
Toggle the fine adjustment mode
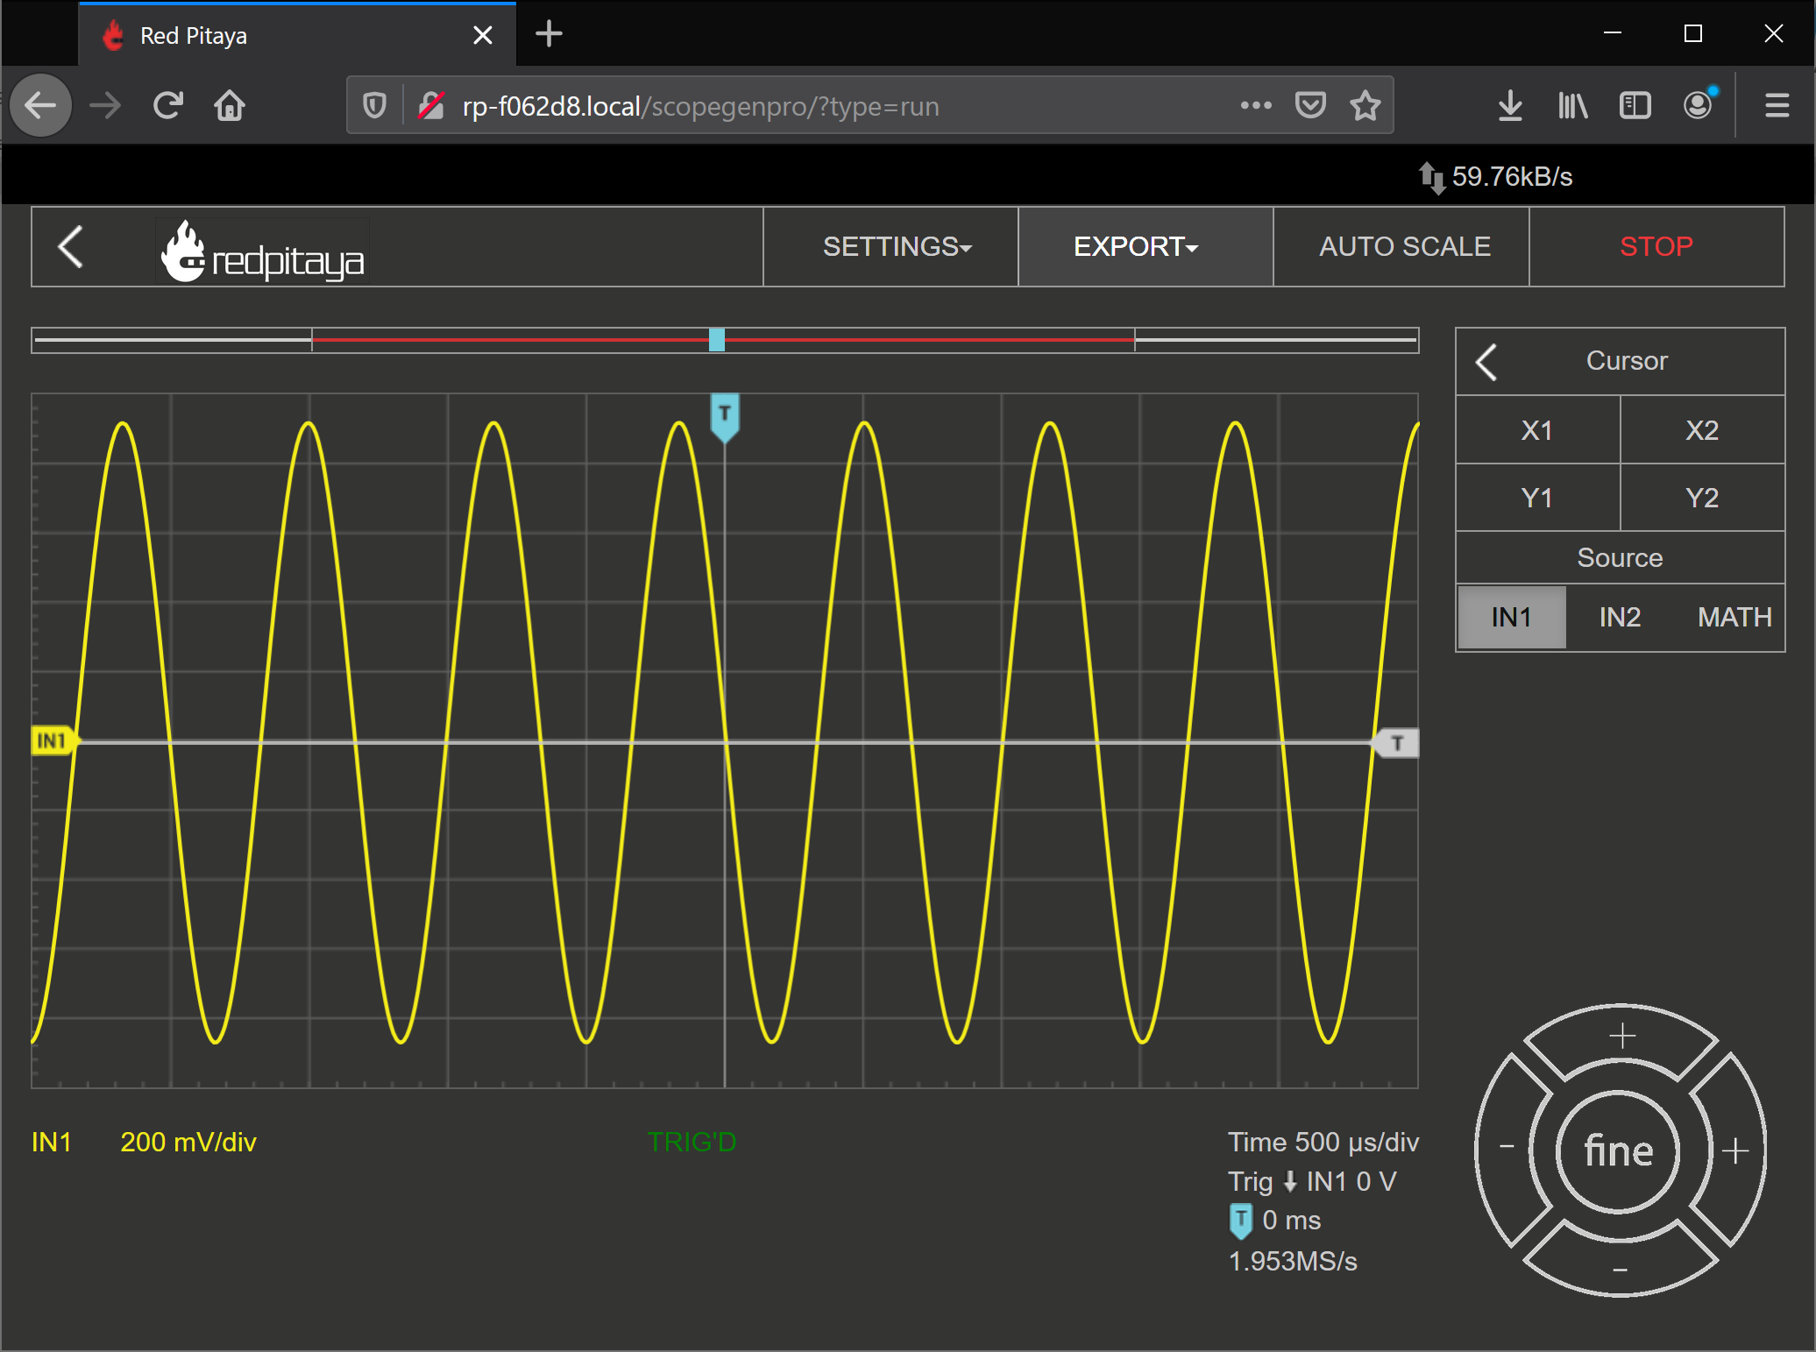click(x=1619, y=1150)
